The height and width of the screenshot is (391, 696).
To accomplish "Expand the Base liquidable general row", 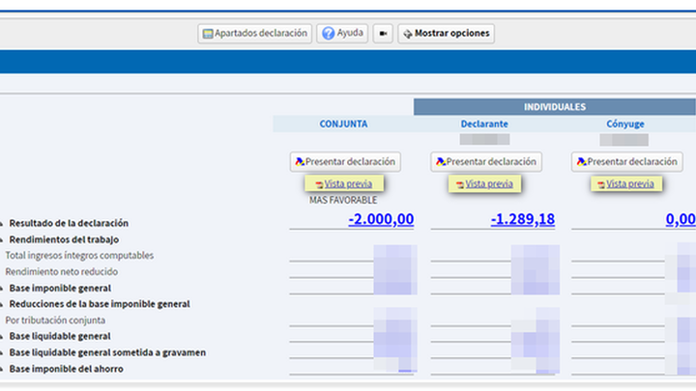I will pos(2,337).
